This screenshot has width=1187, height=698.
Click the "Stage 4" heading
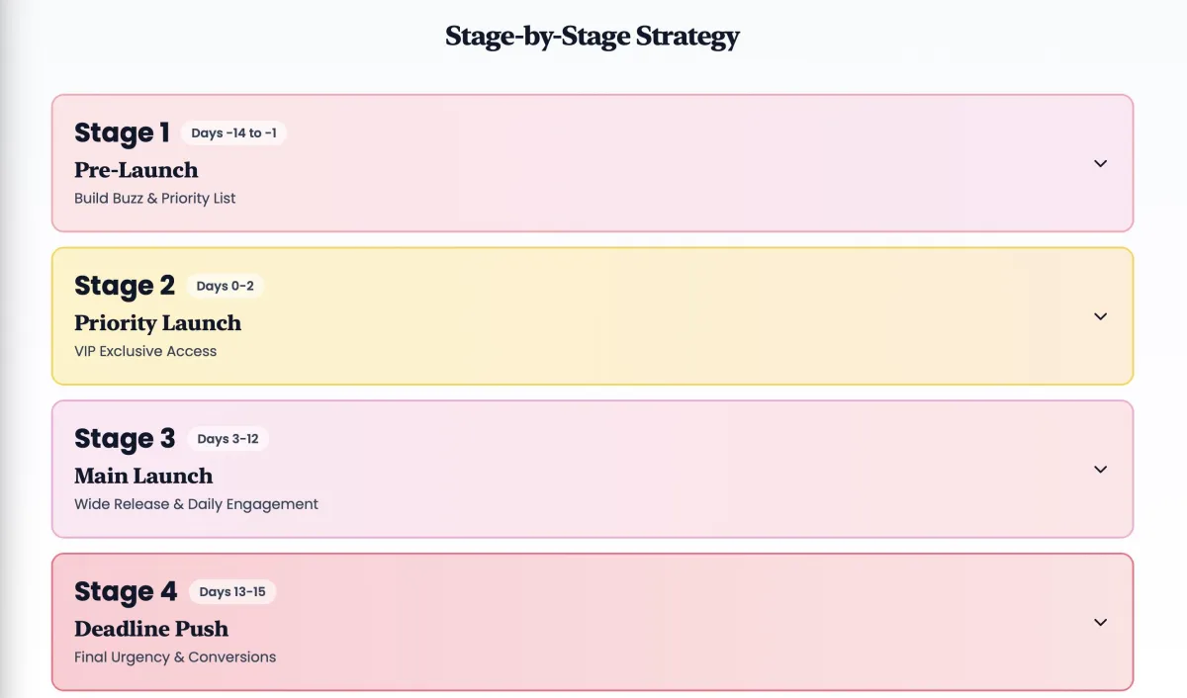(x=126, y=591)
